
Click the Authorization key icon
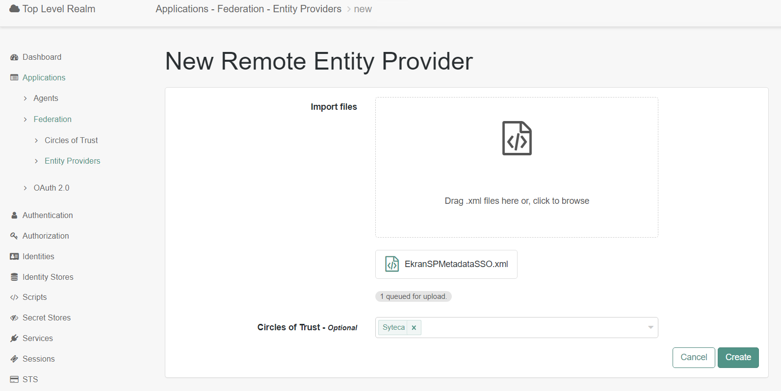(x=14, y=236)
